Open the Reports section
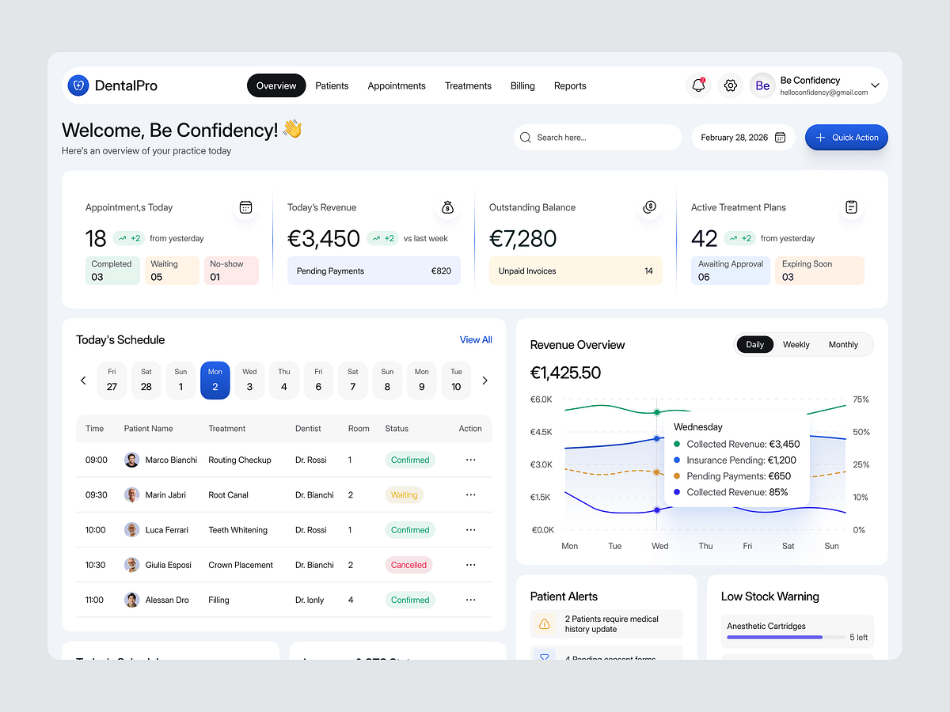Image resolution: width=950 pixels, height=712 pixels. tap(570, 85)
